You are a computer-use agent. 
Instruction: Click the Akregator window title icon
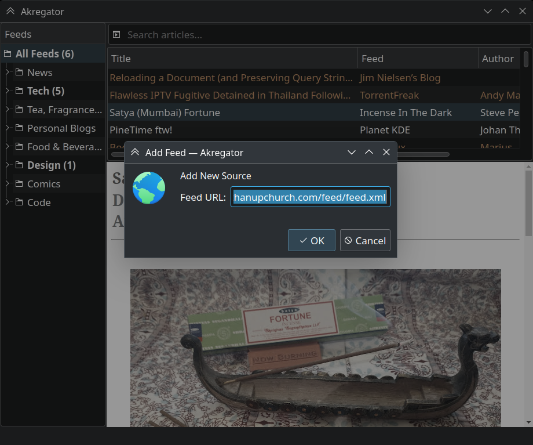pos(10,12)
